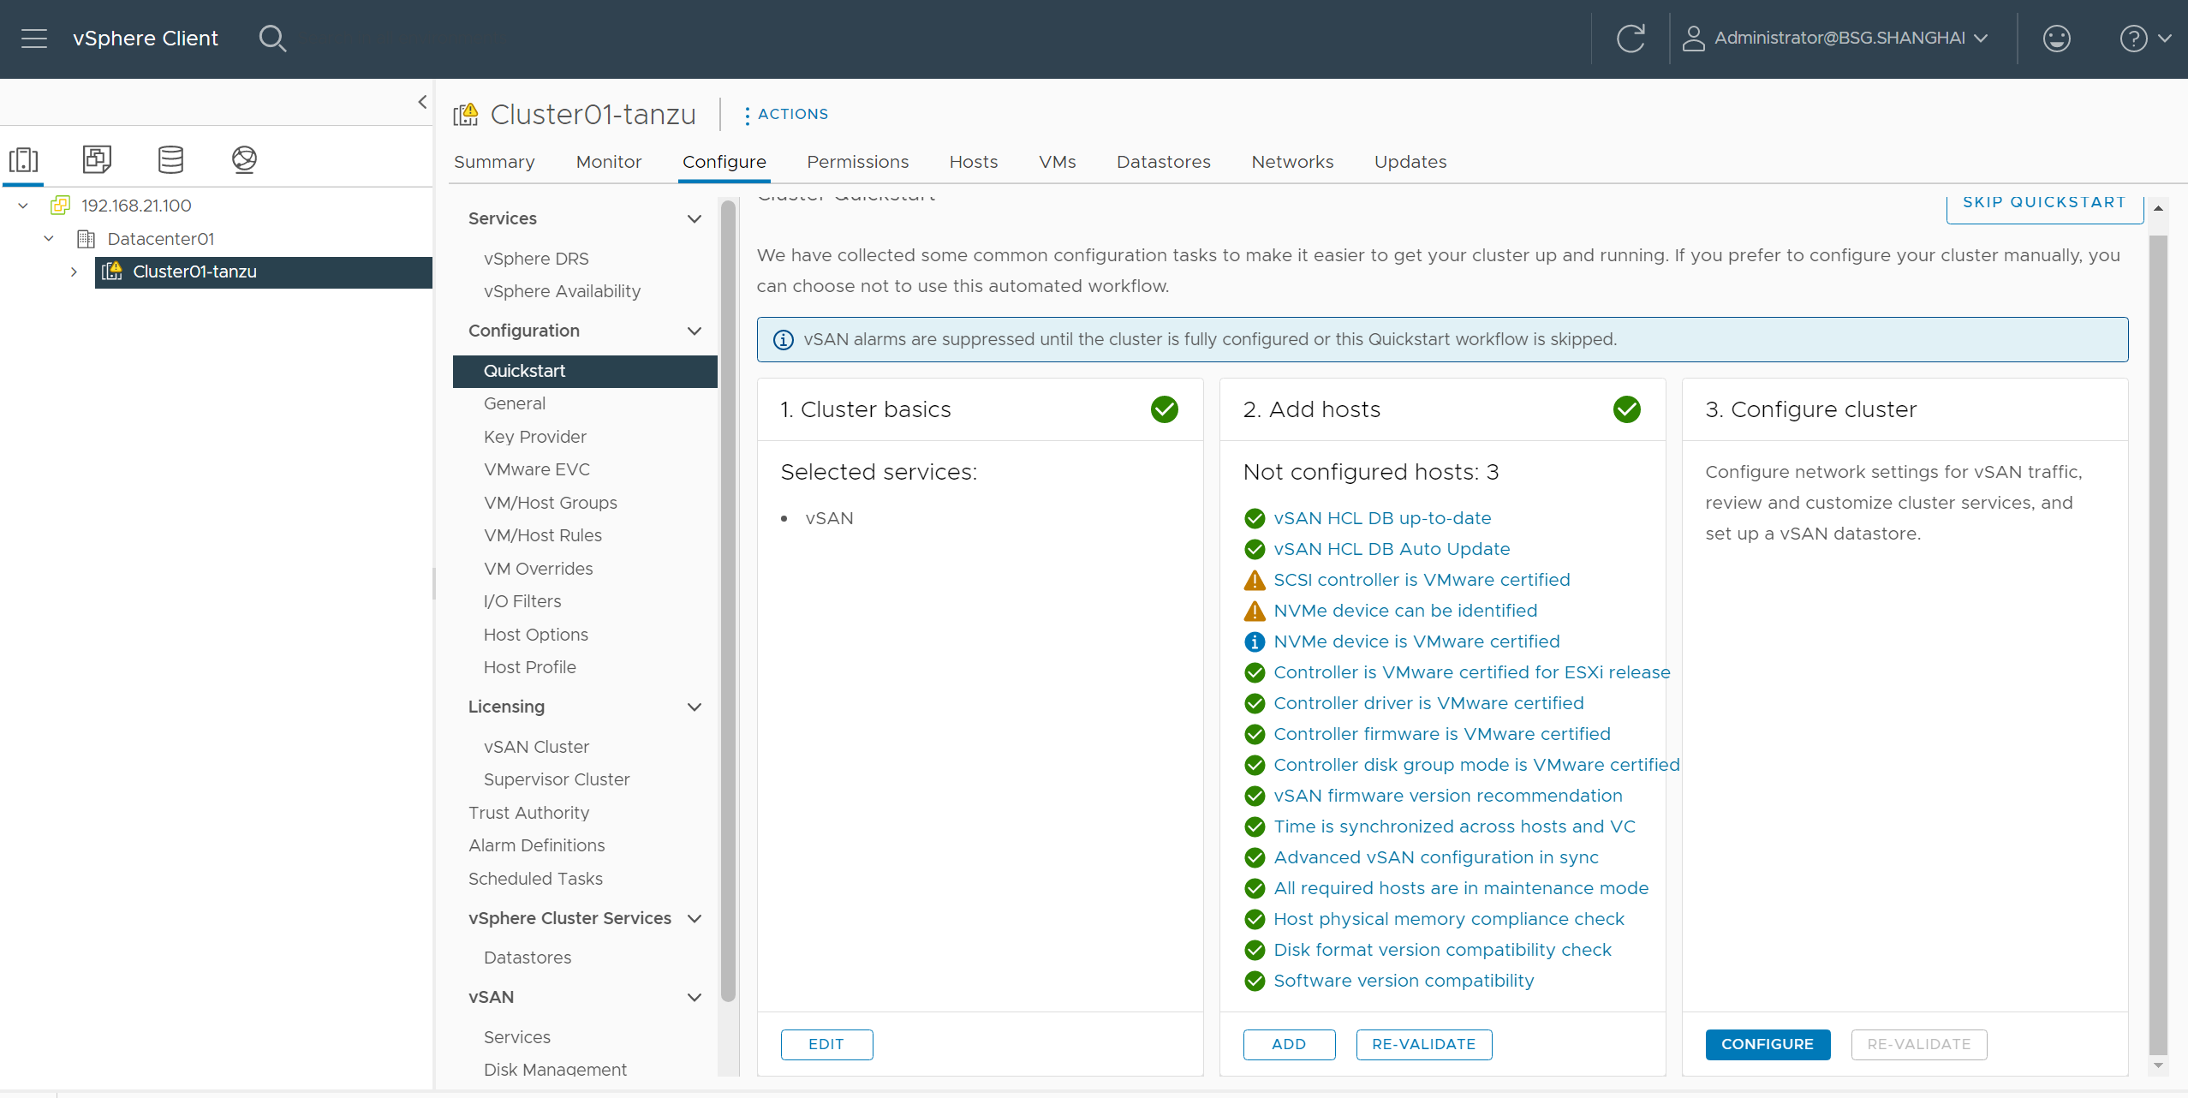Click the ACTIONS three-dot icon
2188x1098 pixels.
pyautogui.click(x=747, y=115)
